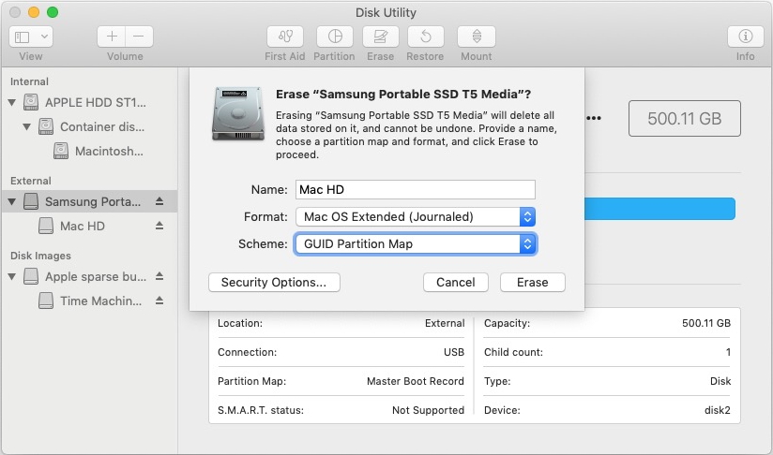The width and height of the screenshot is (773, 455).
Task: Click the Internal section header
Action: click(30, 81)
